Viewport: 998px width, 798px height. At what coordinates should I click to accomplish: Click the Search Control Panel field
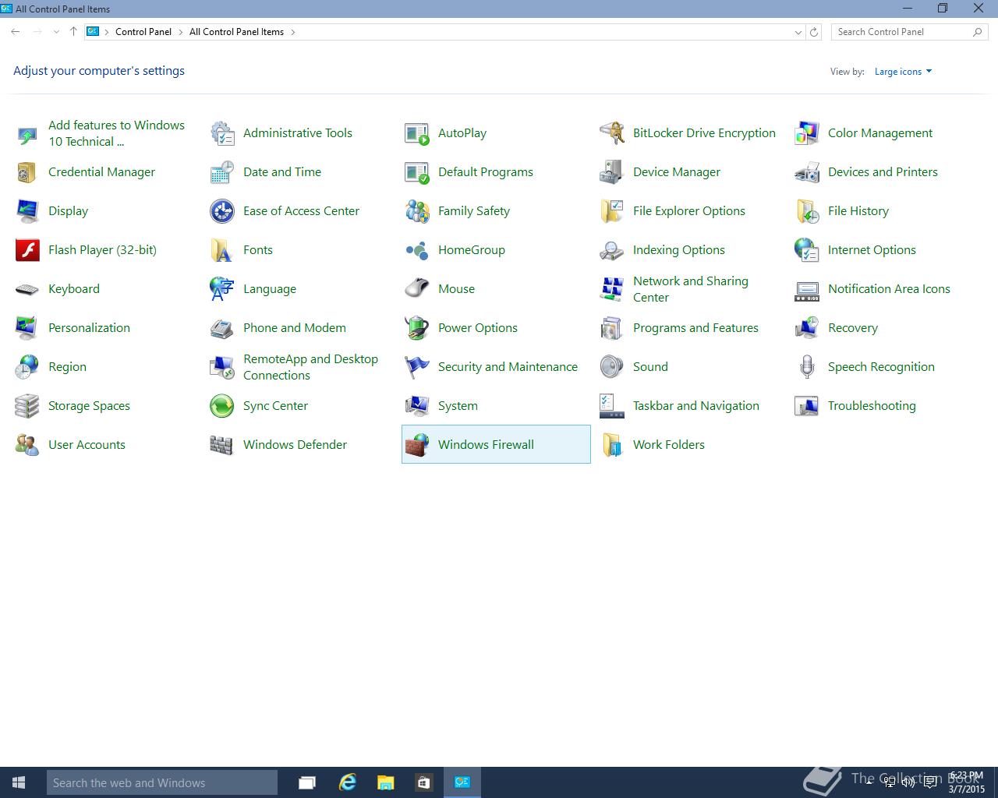[901, 32]
